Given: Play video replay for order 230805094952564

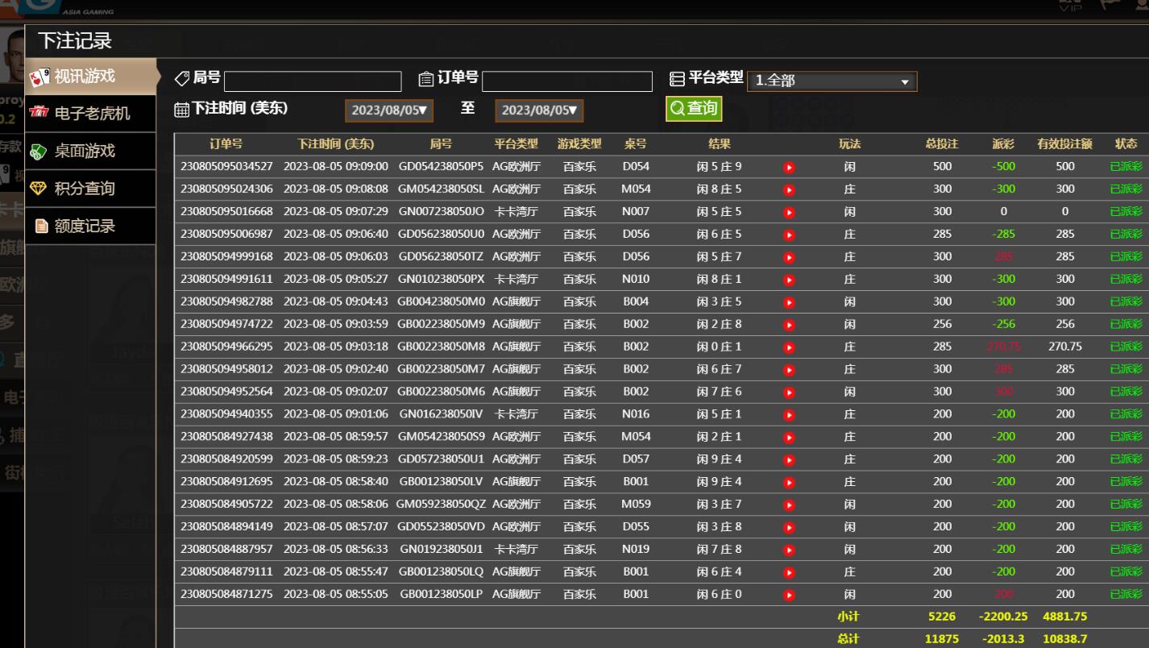Looking at the screenshot, I should coord(790,393).
